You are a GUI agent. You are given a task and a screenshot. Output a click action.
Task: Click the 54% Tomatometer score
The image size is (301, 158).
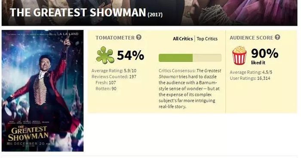coord(130,55)
